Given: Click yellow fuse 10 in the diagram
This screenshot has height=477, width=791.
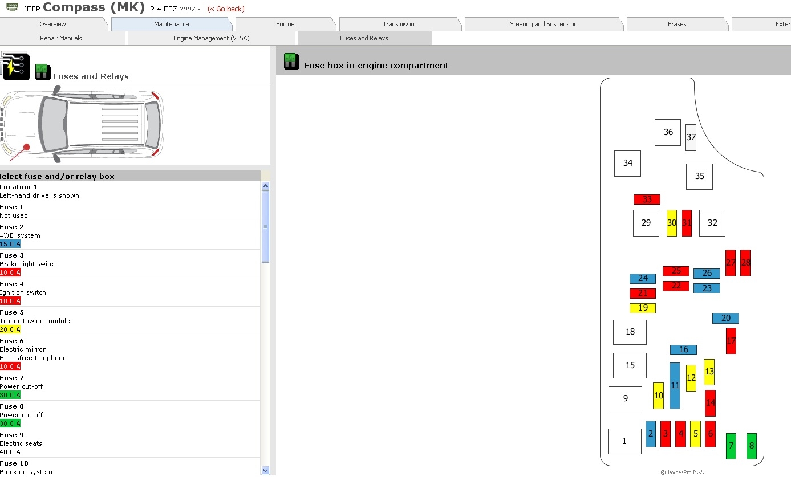Looking at the screenshot, I should [658, 396].
